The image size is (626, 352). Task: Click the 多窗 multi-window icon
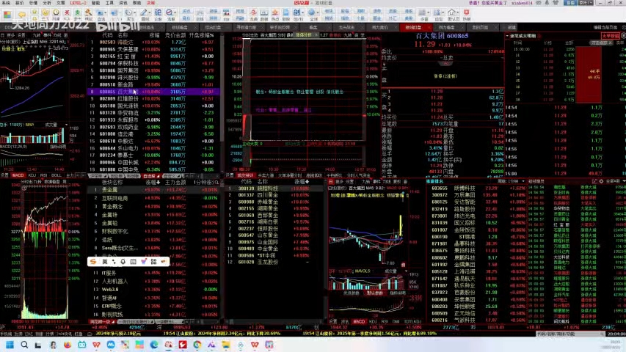point(422,15)
